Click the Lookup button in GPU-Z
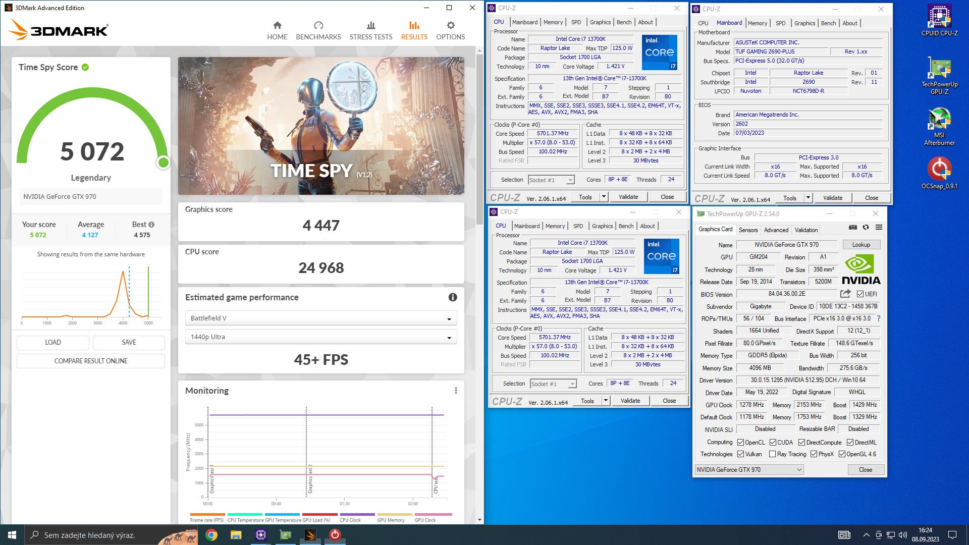This screenshot has height=545, width=969. [x=861, y=245]
